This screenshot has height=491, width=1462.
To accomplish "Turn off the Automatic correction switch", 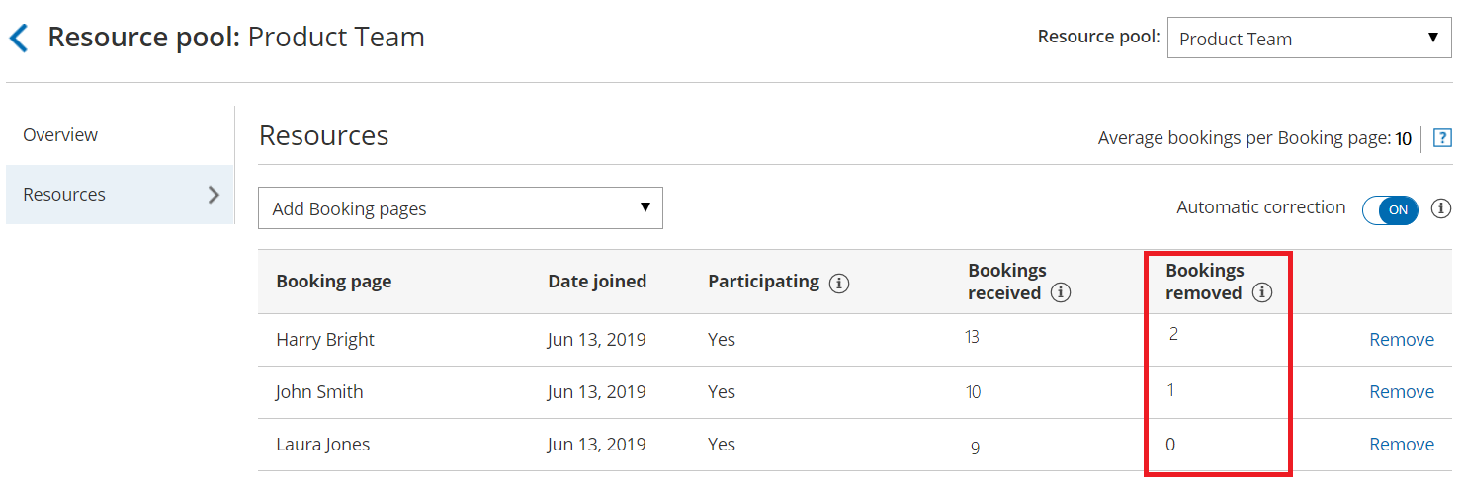I will [1390, 209].
